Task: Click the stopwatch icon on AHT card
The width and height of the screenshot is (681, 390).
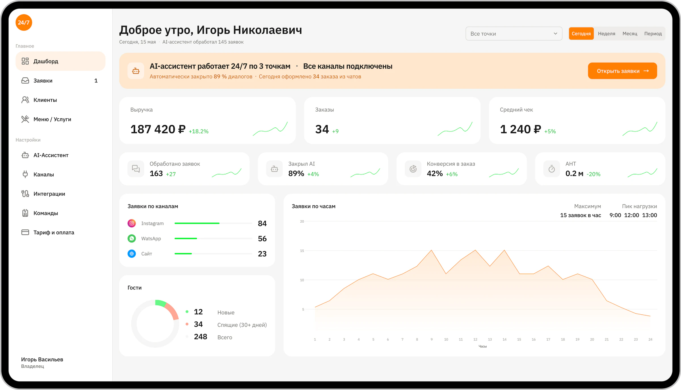Action: click(x=552, y=169)
